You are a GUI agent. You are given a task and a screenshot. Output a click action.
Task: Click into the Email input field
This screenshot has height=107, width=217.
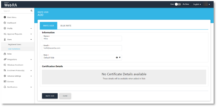point(82,48)
